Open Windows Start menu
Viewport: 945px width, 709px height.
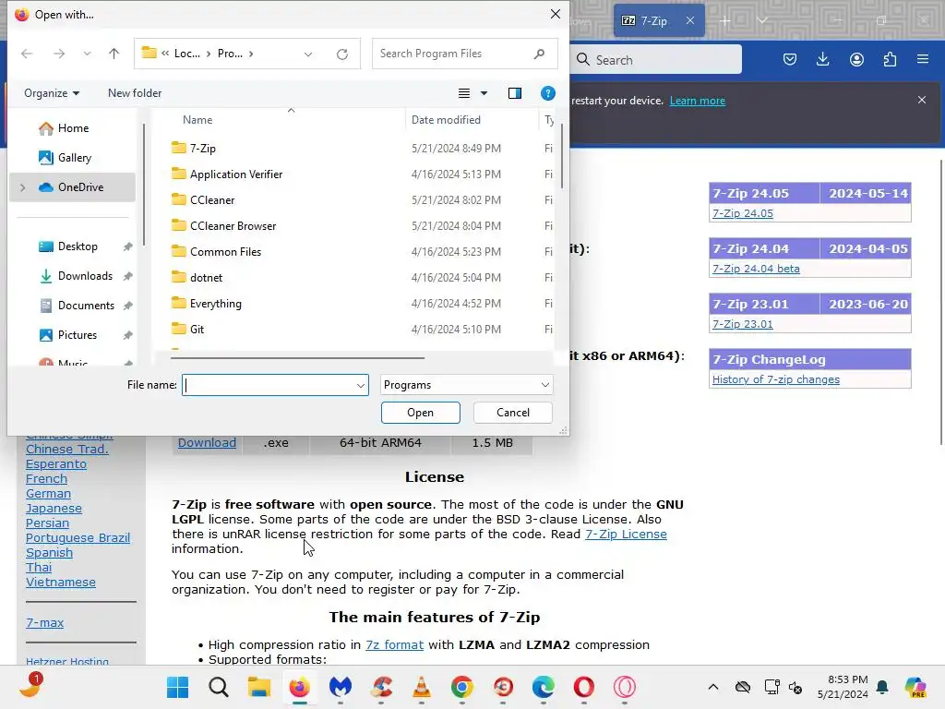(x=177, y=687)
